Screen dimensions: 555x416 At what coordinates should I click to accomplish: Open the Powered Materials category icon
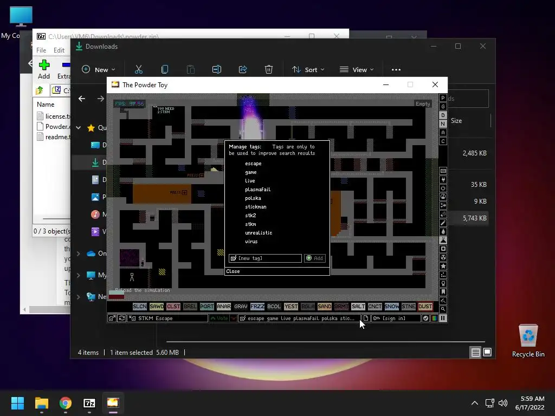click(443, 188)
